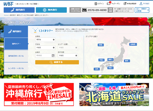This screenshot has height=111, width=153.
Task: Select the 国内航空券＋ホテル side tab
Action: coord(16,56)
